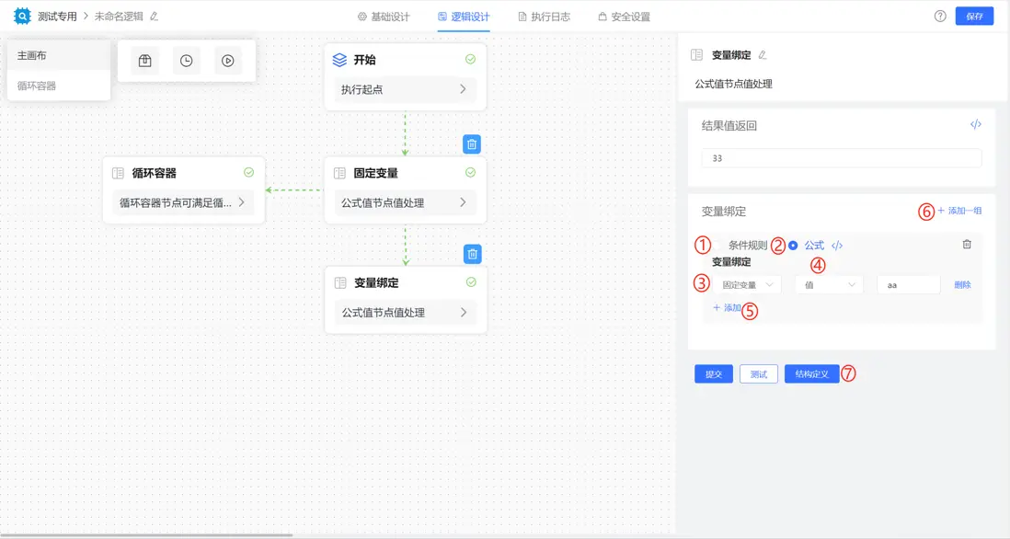Click the 测试专用 breadcrumb
1010x539 pixels.
pyautogui.click(x=57, y=17)
